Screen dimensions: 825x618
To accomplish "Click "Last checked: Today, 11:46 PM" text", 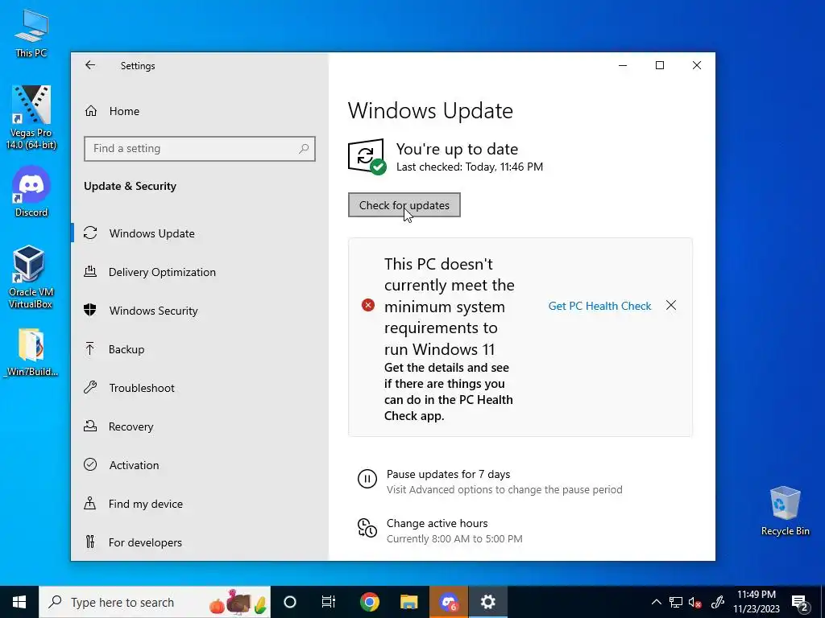I will tap(470, 167).
